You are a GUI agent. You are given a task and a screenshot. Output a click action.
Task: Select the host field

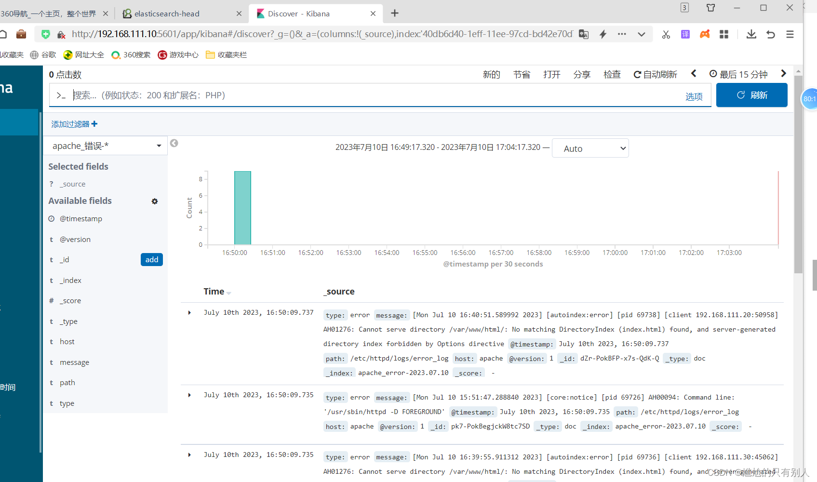(x=67, y=342)
